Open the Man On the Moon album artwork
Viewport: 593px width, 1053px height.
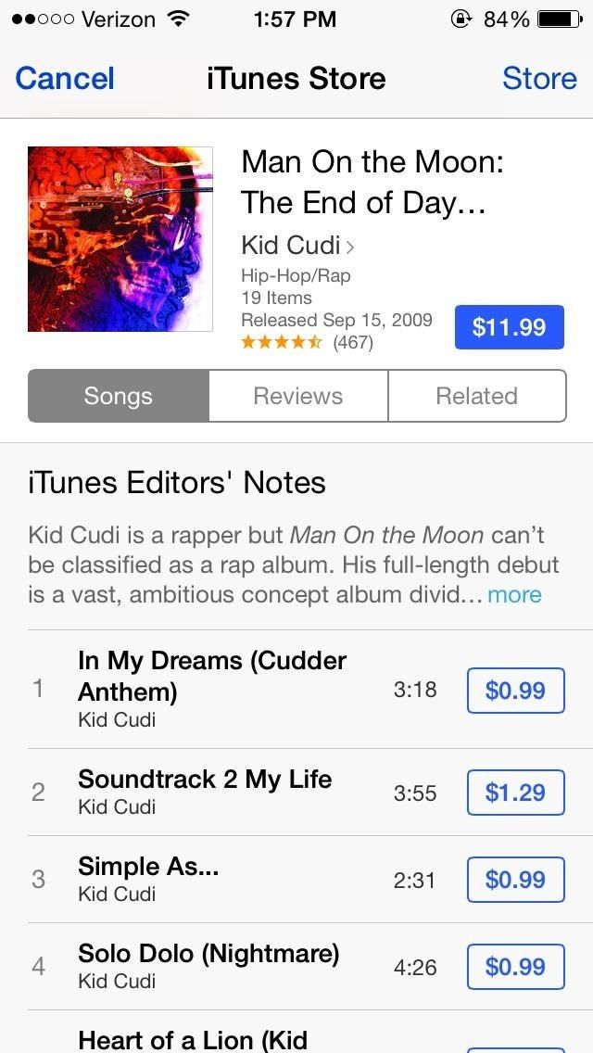pyautogui.click(x=120, y=239)
